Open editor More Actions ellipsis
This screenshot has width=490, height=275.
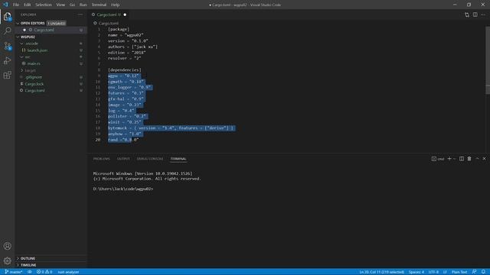tap(483, 15)
